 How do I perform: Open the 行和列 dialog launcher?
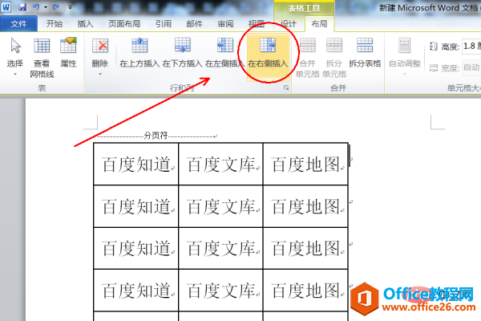[x=286, y=88]
